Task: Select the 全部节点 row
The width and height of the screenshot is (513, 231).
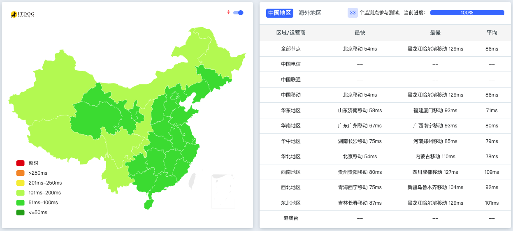Action: point(291,49)
